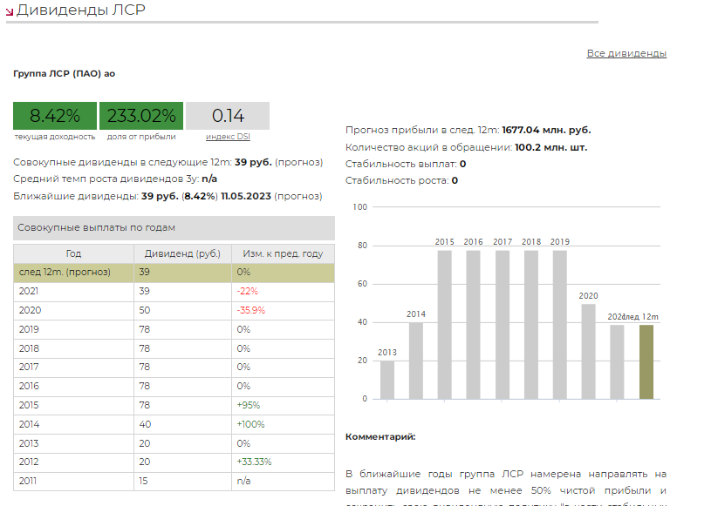Click the Стабильность выплат: 0 line
This screenshot has width=718, height=506.
click(x=406, y=164)
